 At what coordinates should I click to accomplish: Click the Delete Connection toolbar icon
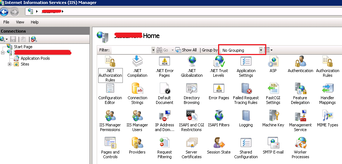[34, 39]
